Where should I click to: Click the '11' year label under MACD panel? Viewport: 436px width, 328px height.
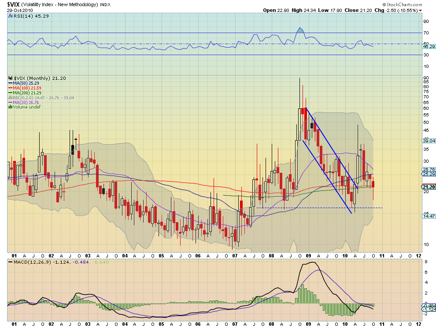pos(382,324)
